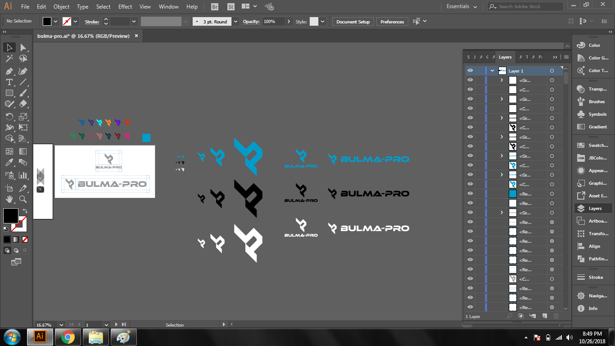Viewport: 615px width, 346px height.
Task: Open the stroke weight dropdown
Action: coord(134,21)
